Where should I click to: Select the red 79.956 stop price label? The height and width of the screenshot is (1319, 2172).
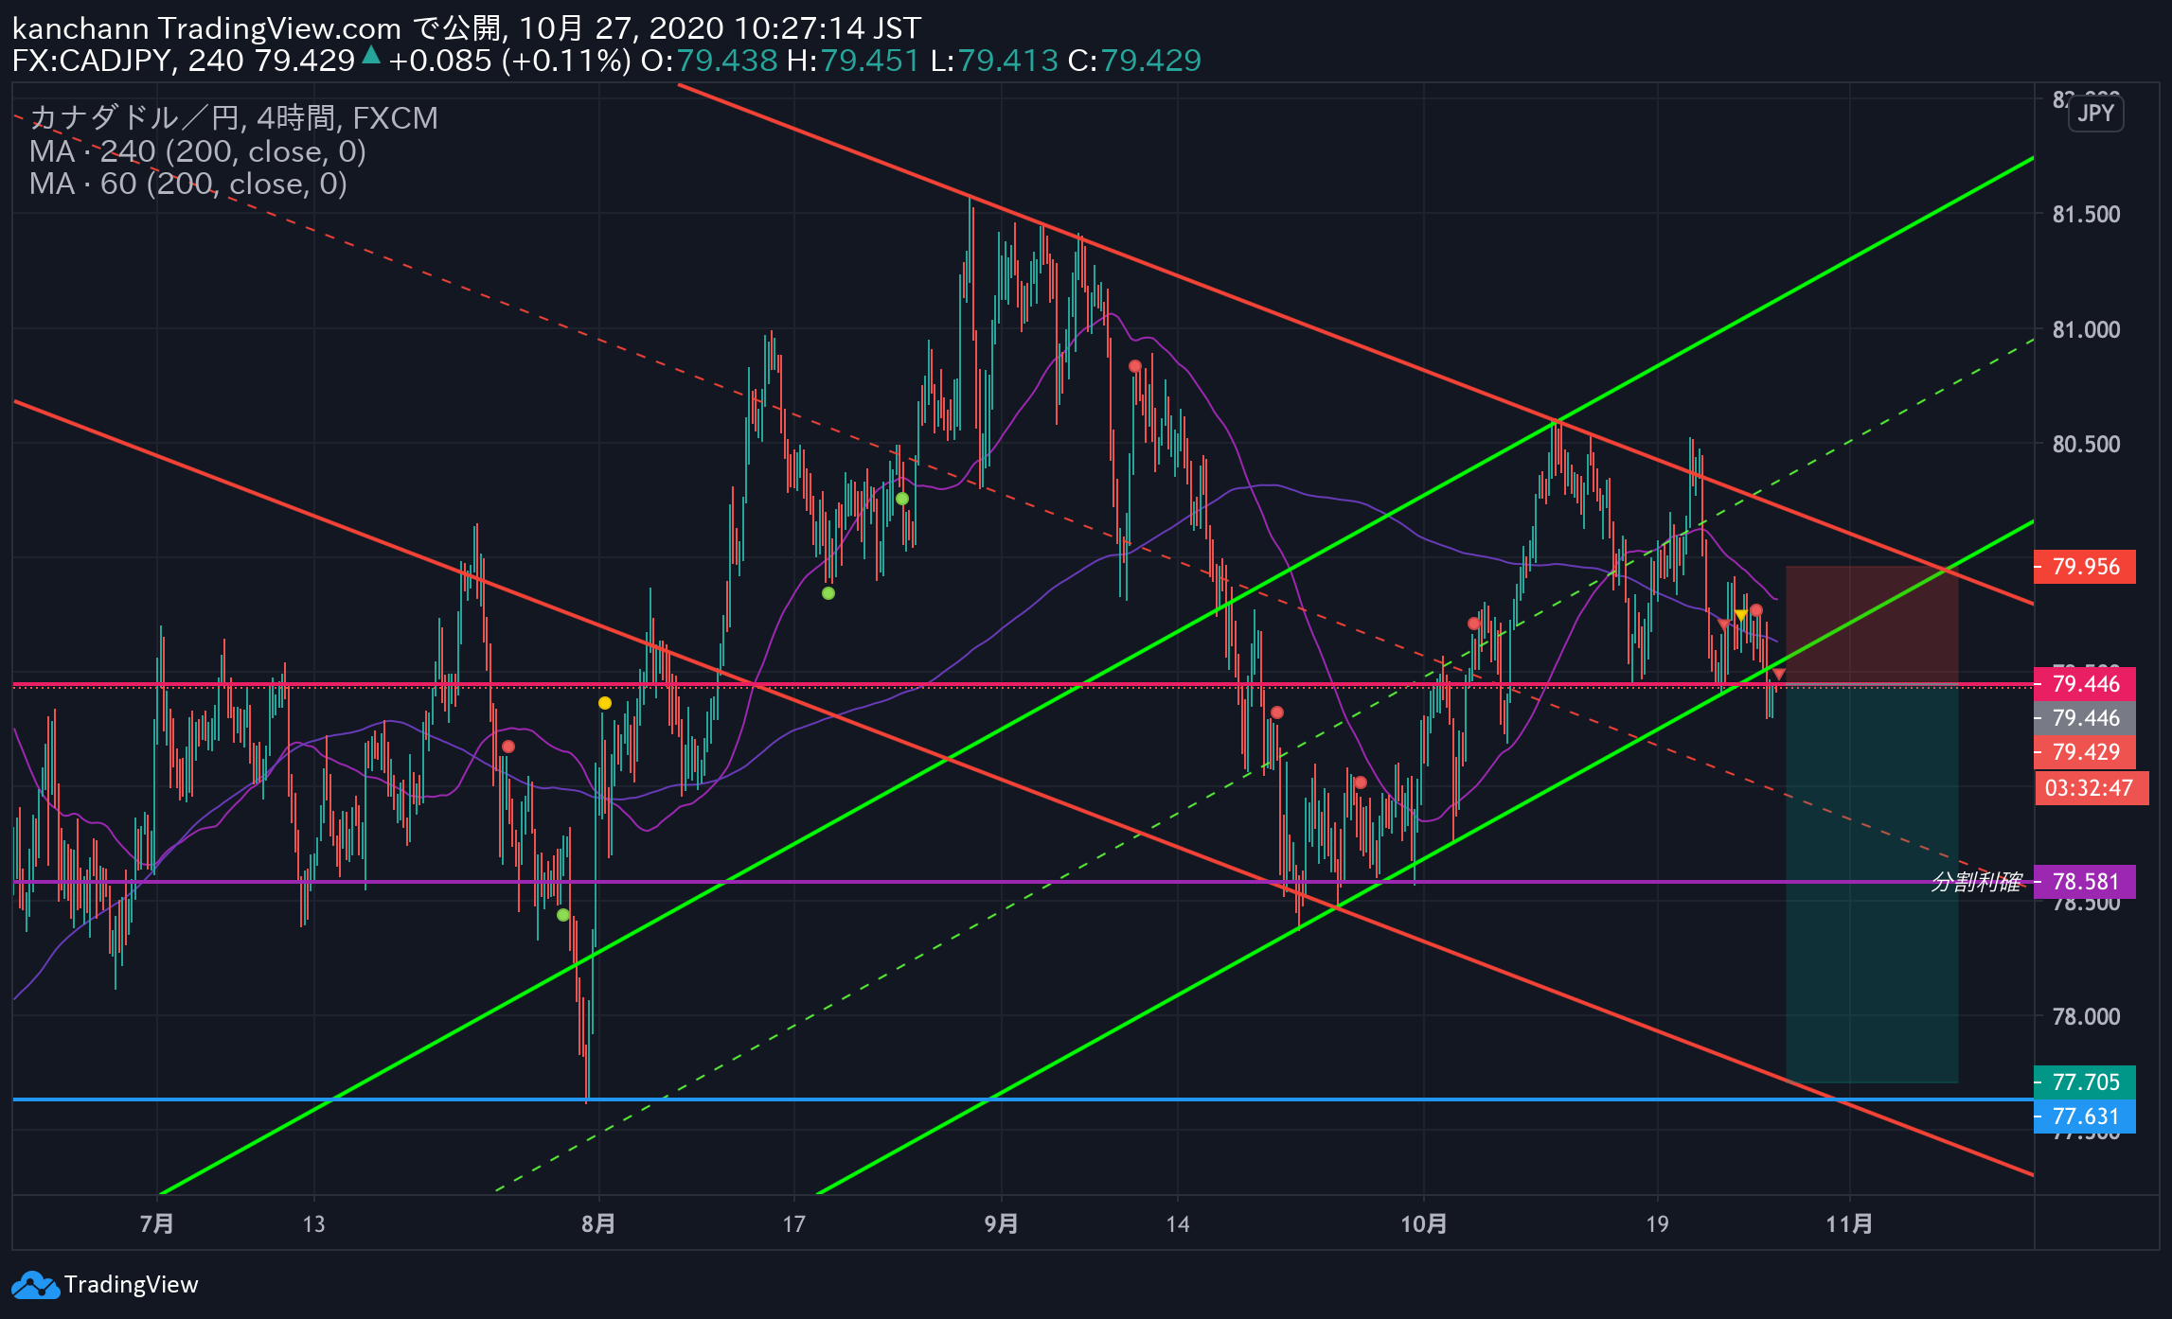[x=2085, y=567]
